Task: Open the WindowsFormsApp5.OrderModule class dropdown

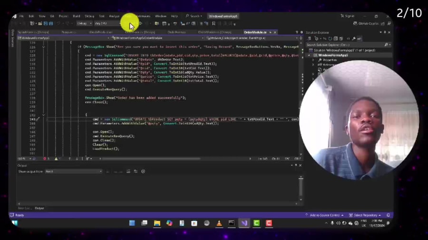Action: [157, 38]
